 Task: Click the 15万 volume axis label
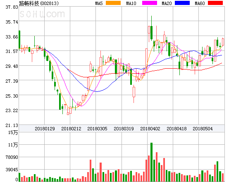[13, 132]
